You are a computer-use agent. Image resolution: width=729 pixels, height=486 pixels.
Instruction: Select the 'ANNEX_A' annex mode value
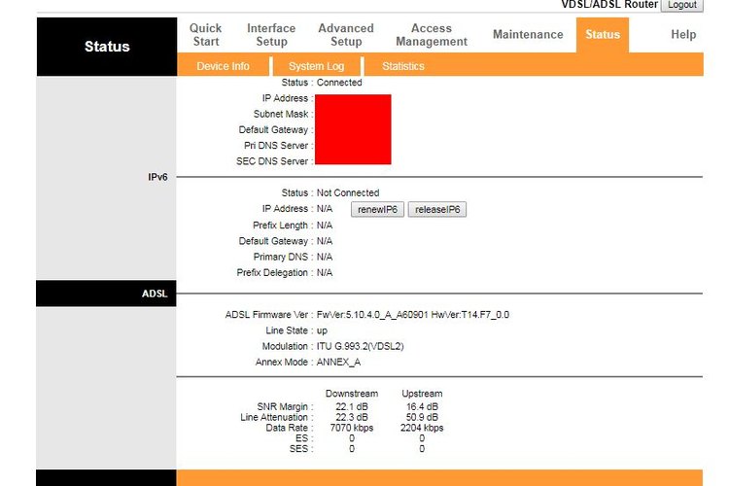click(338, 363)
